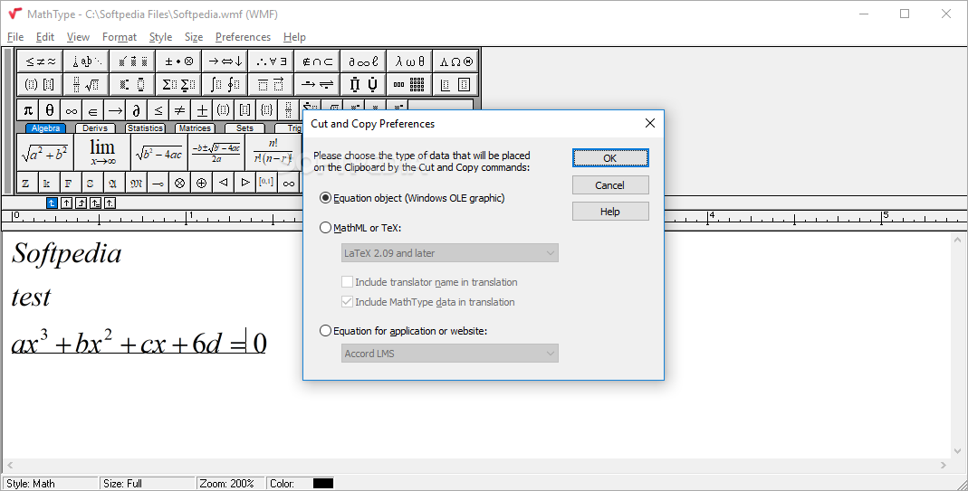Open the Help menu in the menu bar

pos(294,37)
